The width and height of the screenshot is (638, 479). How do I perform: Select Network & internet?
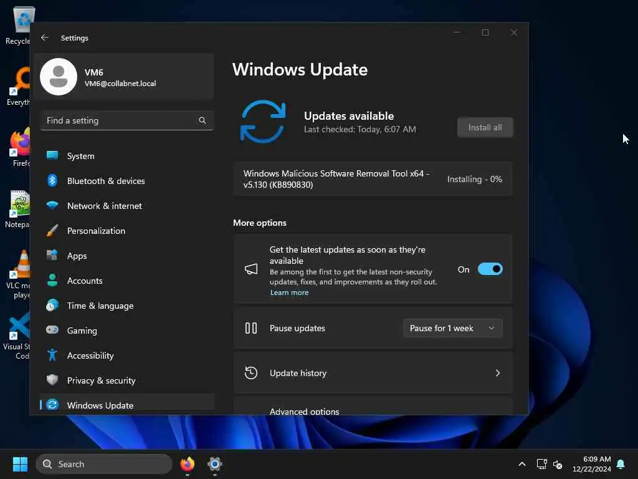click(x=127, y=205)
